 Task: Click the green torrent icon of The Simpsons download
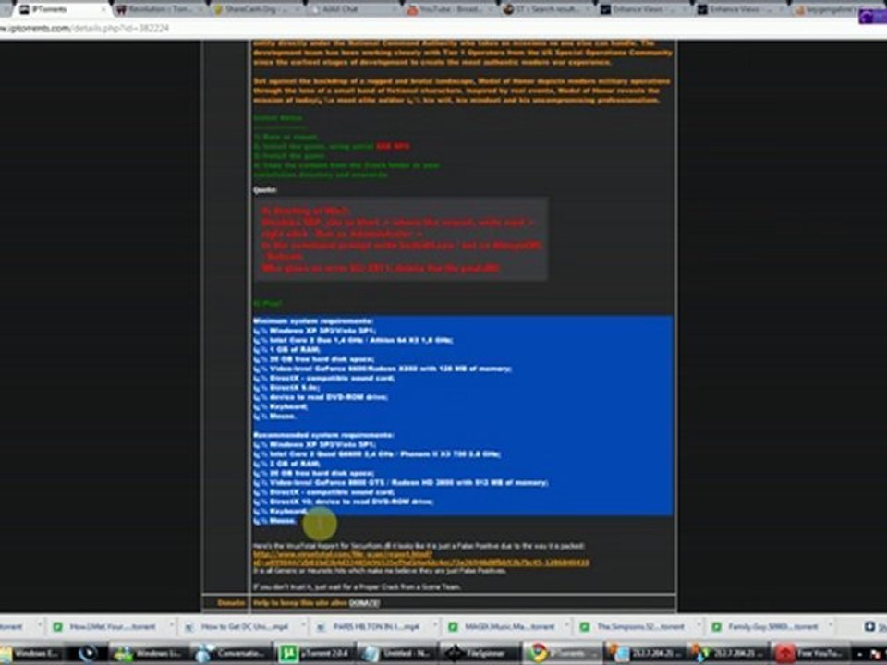click(585, 626)
